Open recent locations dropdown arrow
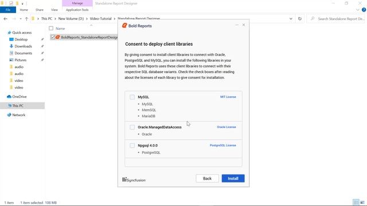The height and width of the screenshot is (206, 367). click(21, 19)
